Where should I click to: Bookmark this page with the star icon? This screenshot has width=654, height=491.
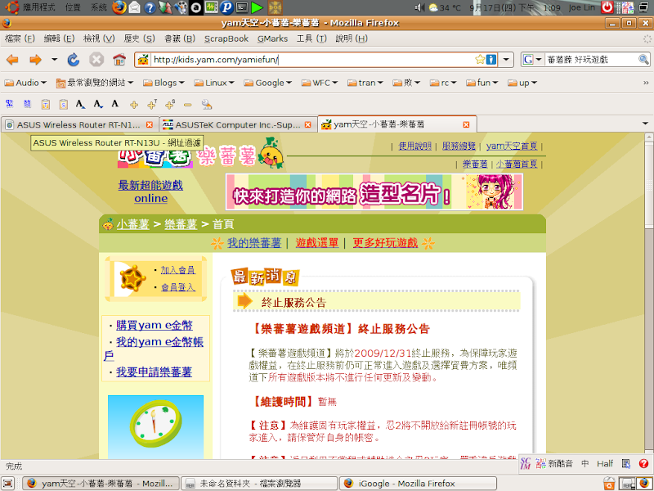click(x=480, y=59)
